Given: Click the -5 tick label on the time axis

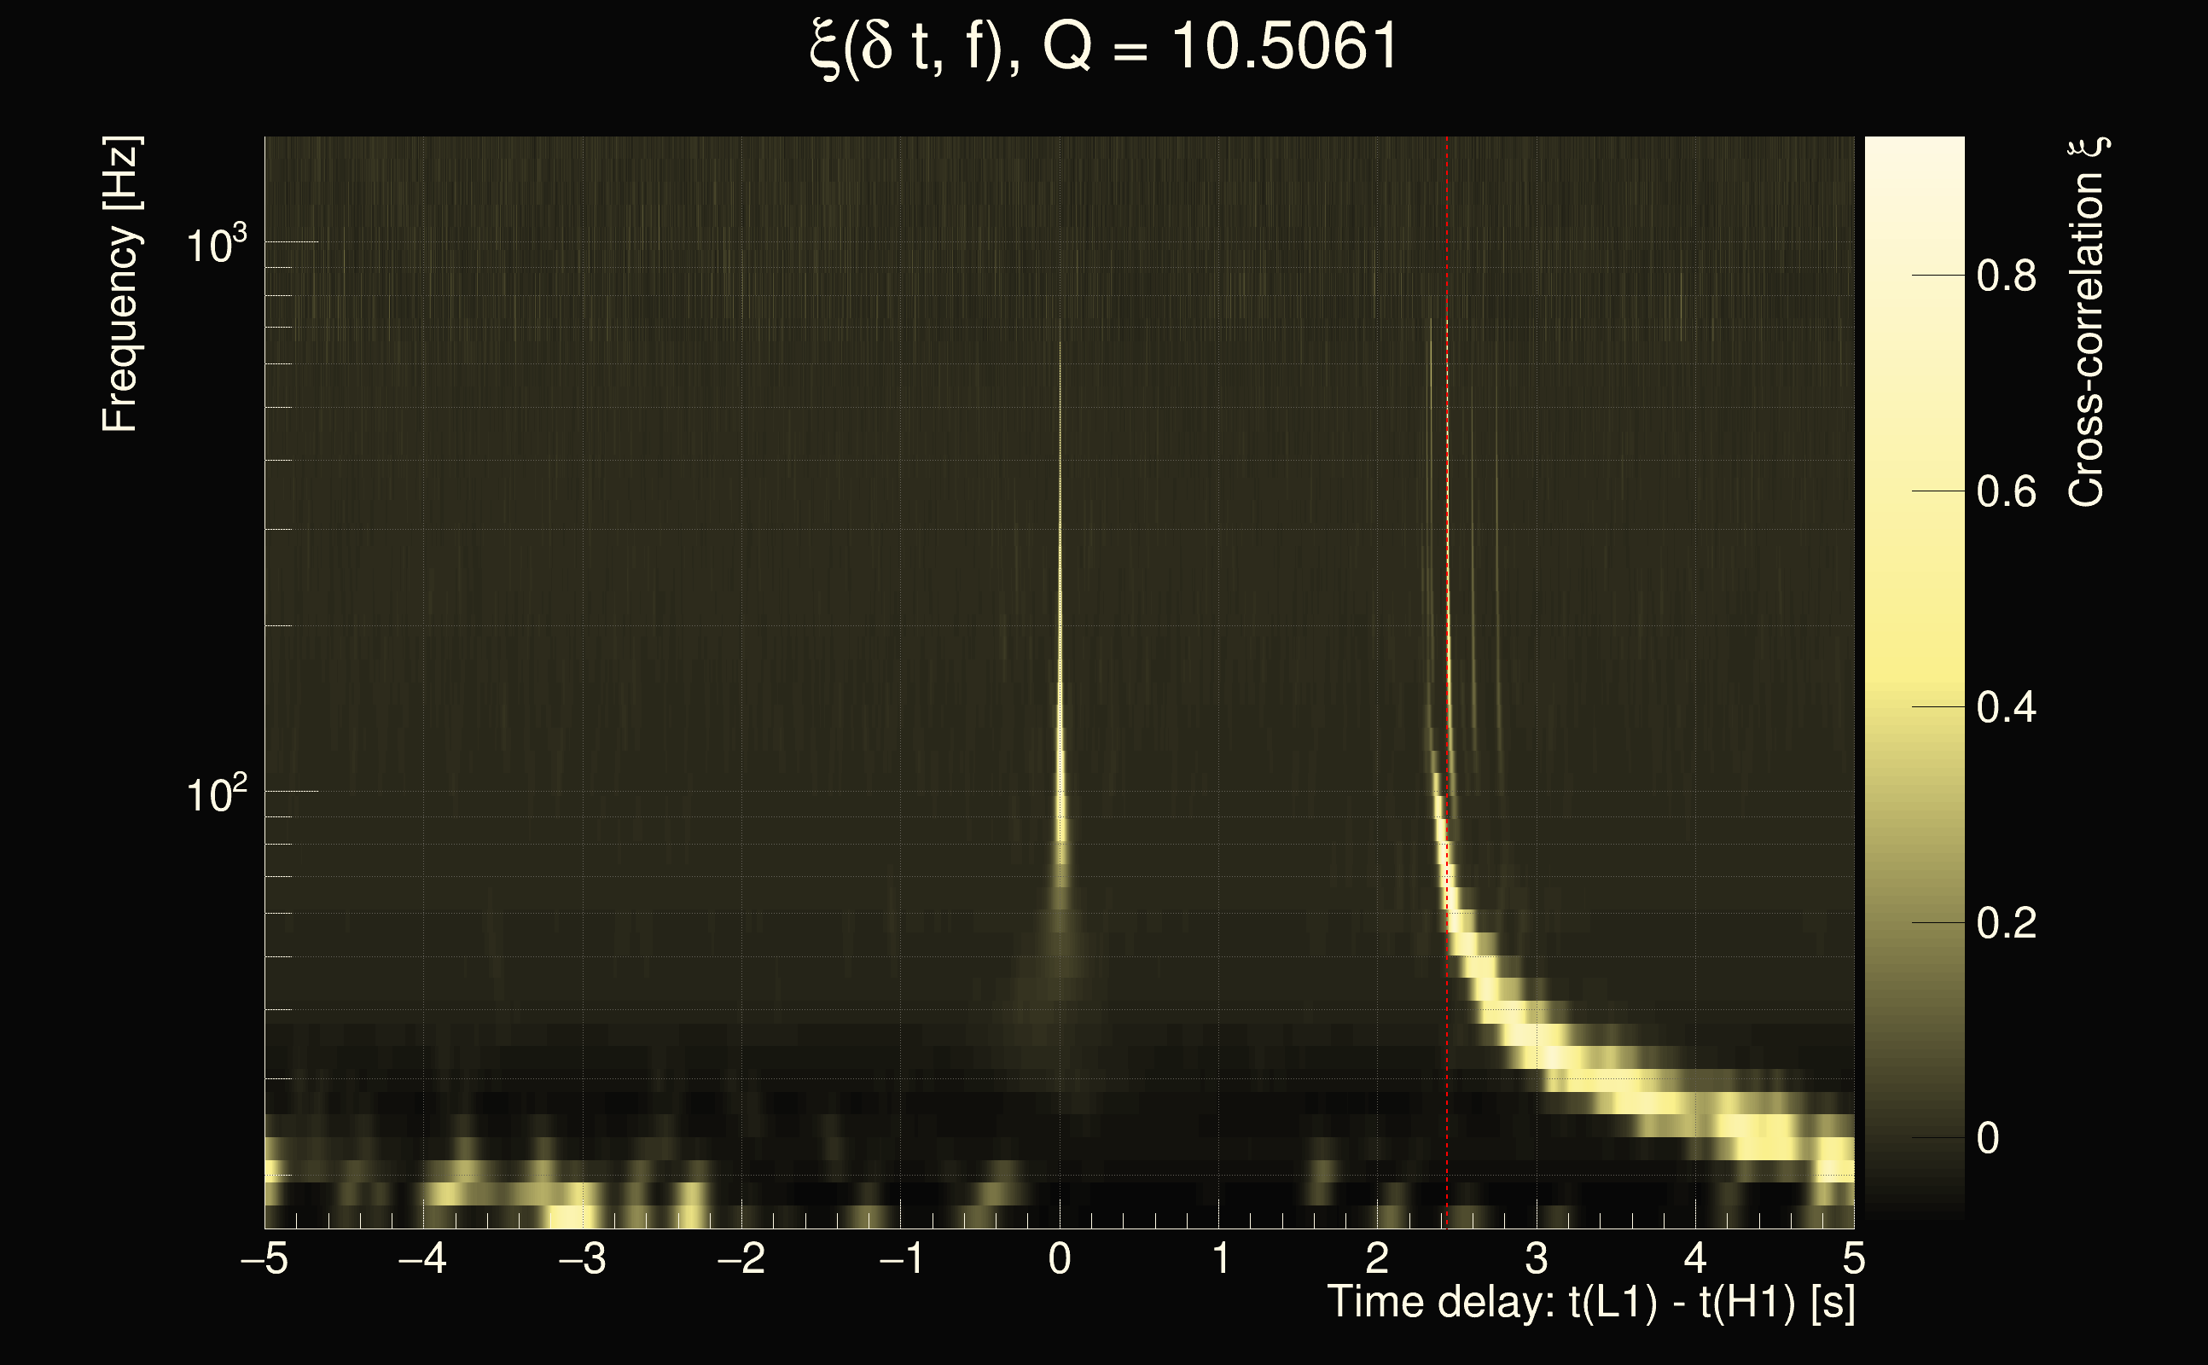Looking at the screenshot, I should coord(264,1258).
